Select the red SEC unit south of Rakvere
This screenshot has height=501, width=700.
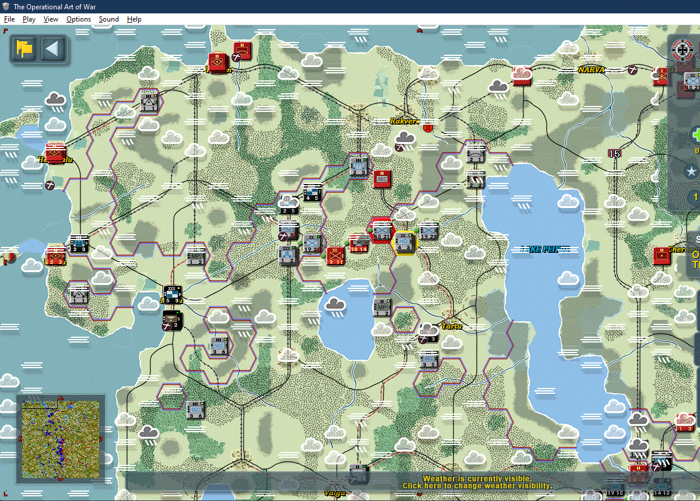(x=382, y=178)
